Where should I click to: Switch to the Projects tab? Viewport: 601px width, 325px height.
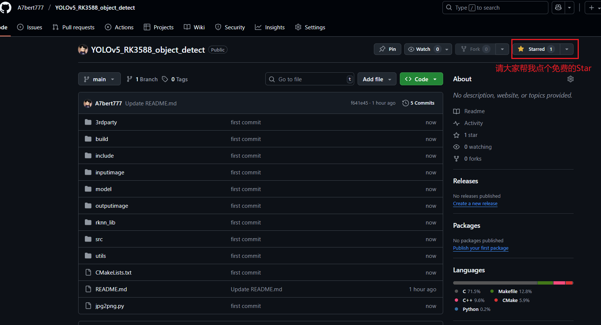[x=159, y=27]
